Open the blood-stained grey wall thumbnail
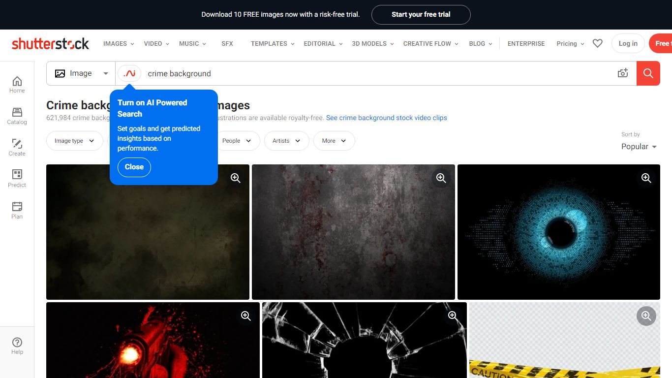672x378 pixels. coord(353,232)
